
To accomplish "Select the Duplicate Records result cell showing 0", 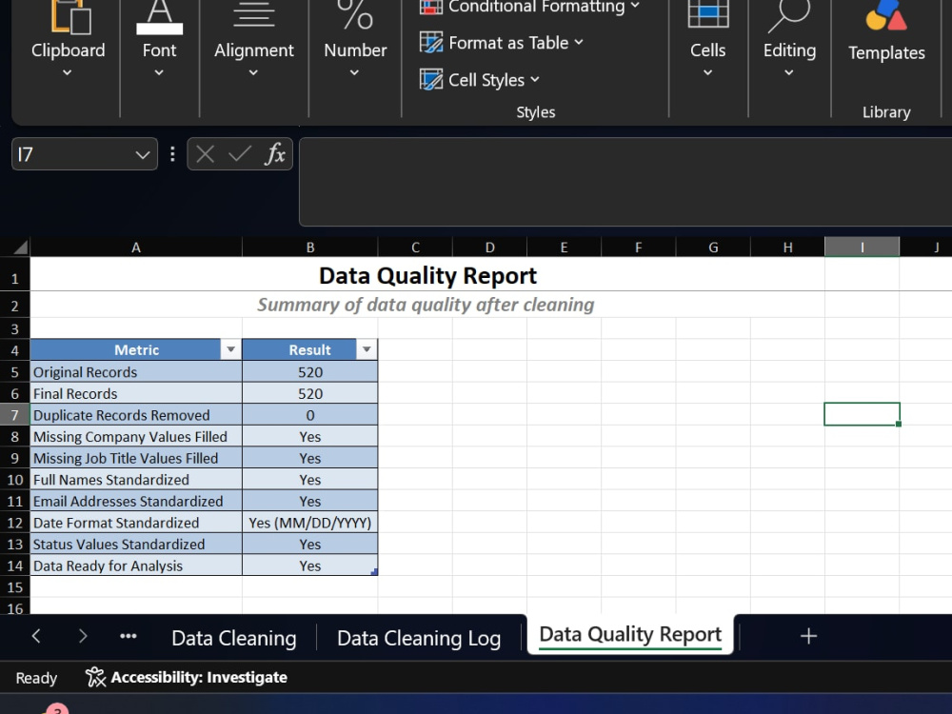I will tap(309, 415).
